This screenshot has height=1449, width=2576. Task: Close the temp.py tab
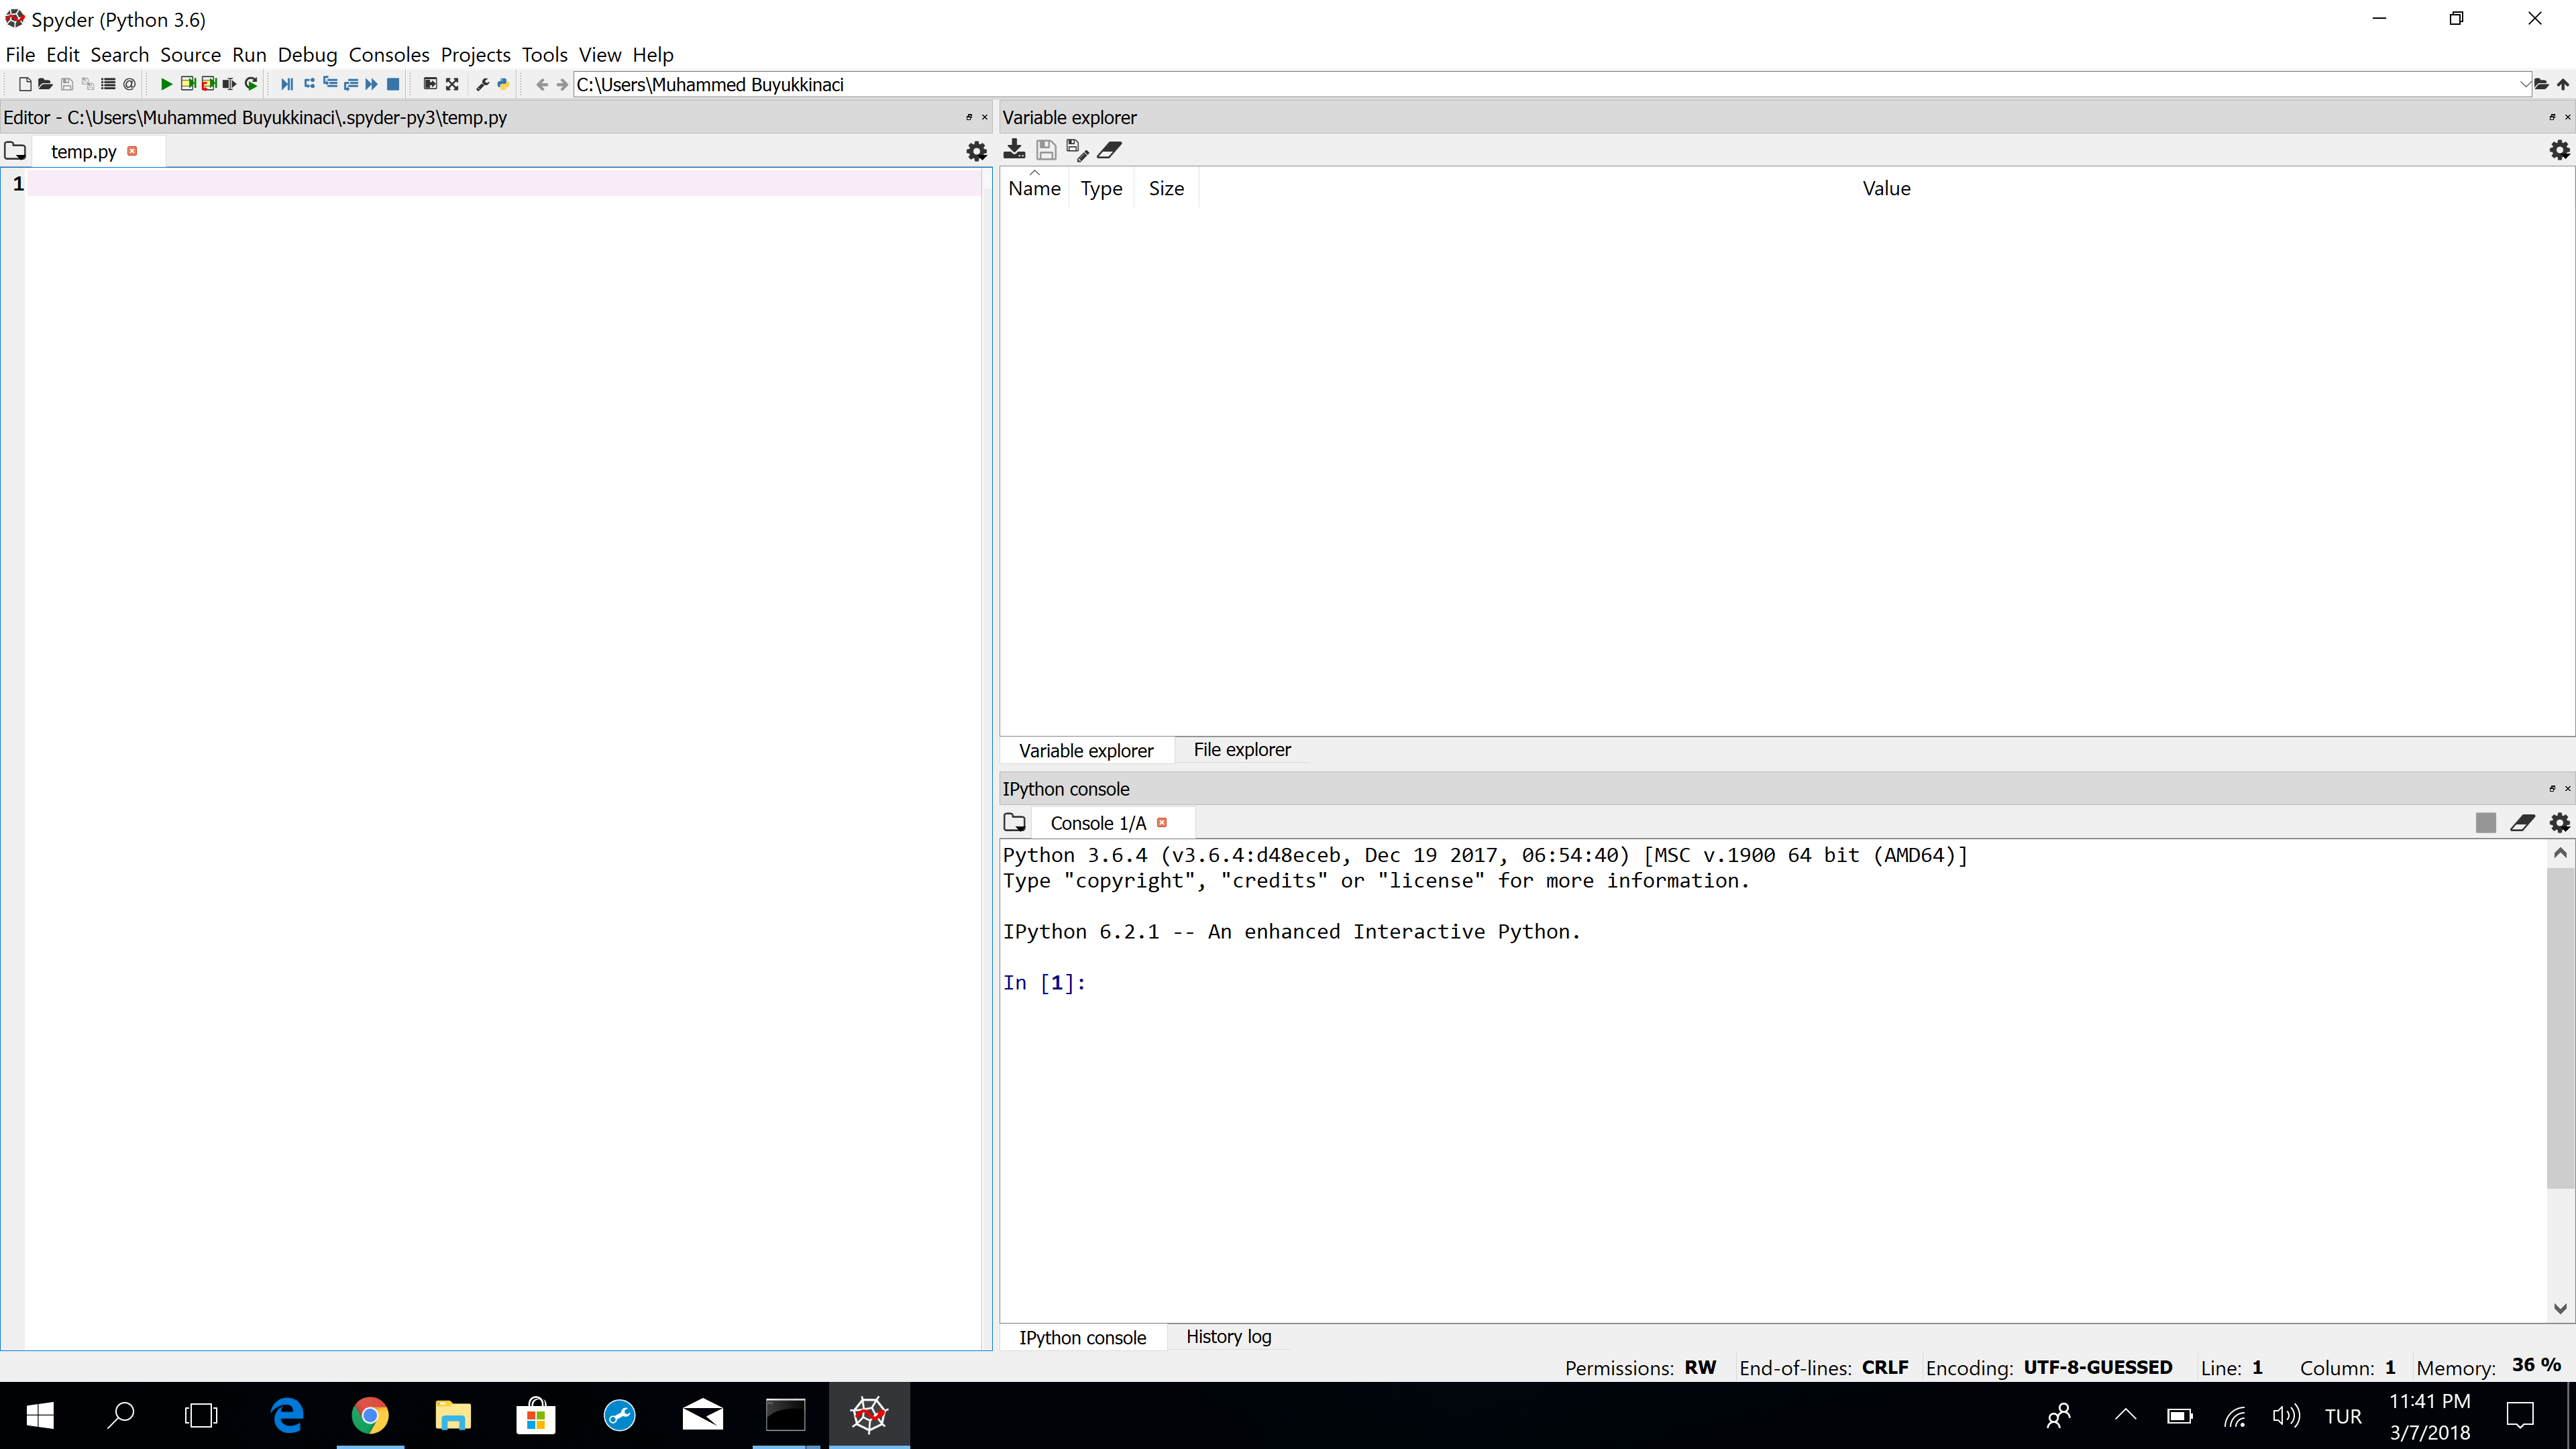[132, 151]
